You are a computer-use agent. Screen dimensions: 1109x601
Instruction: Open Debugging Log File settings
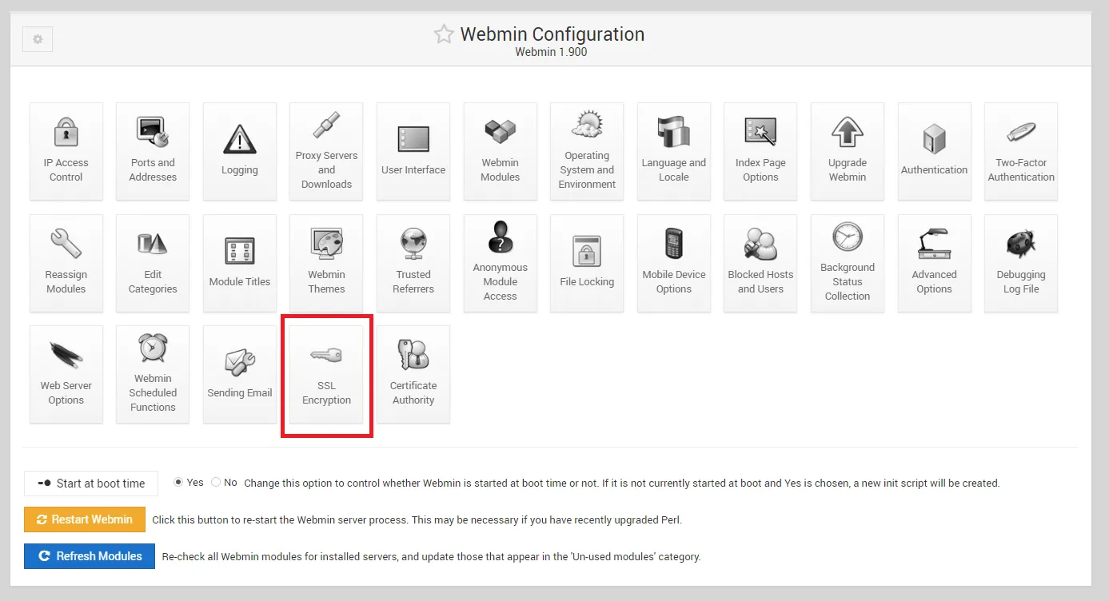(1021, 263)
